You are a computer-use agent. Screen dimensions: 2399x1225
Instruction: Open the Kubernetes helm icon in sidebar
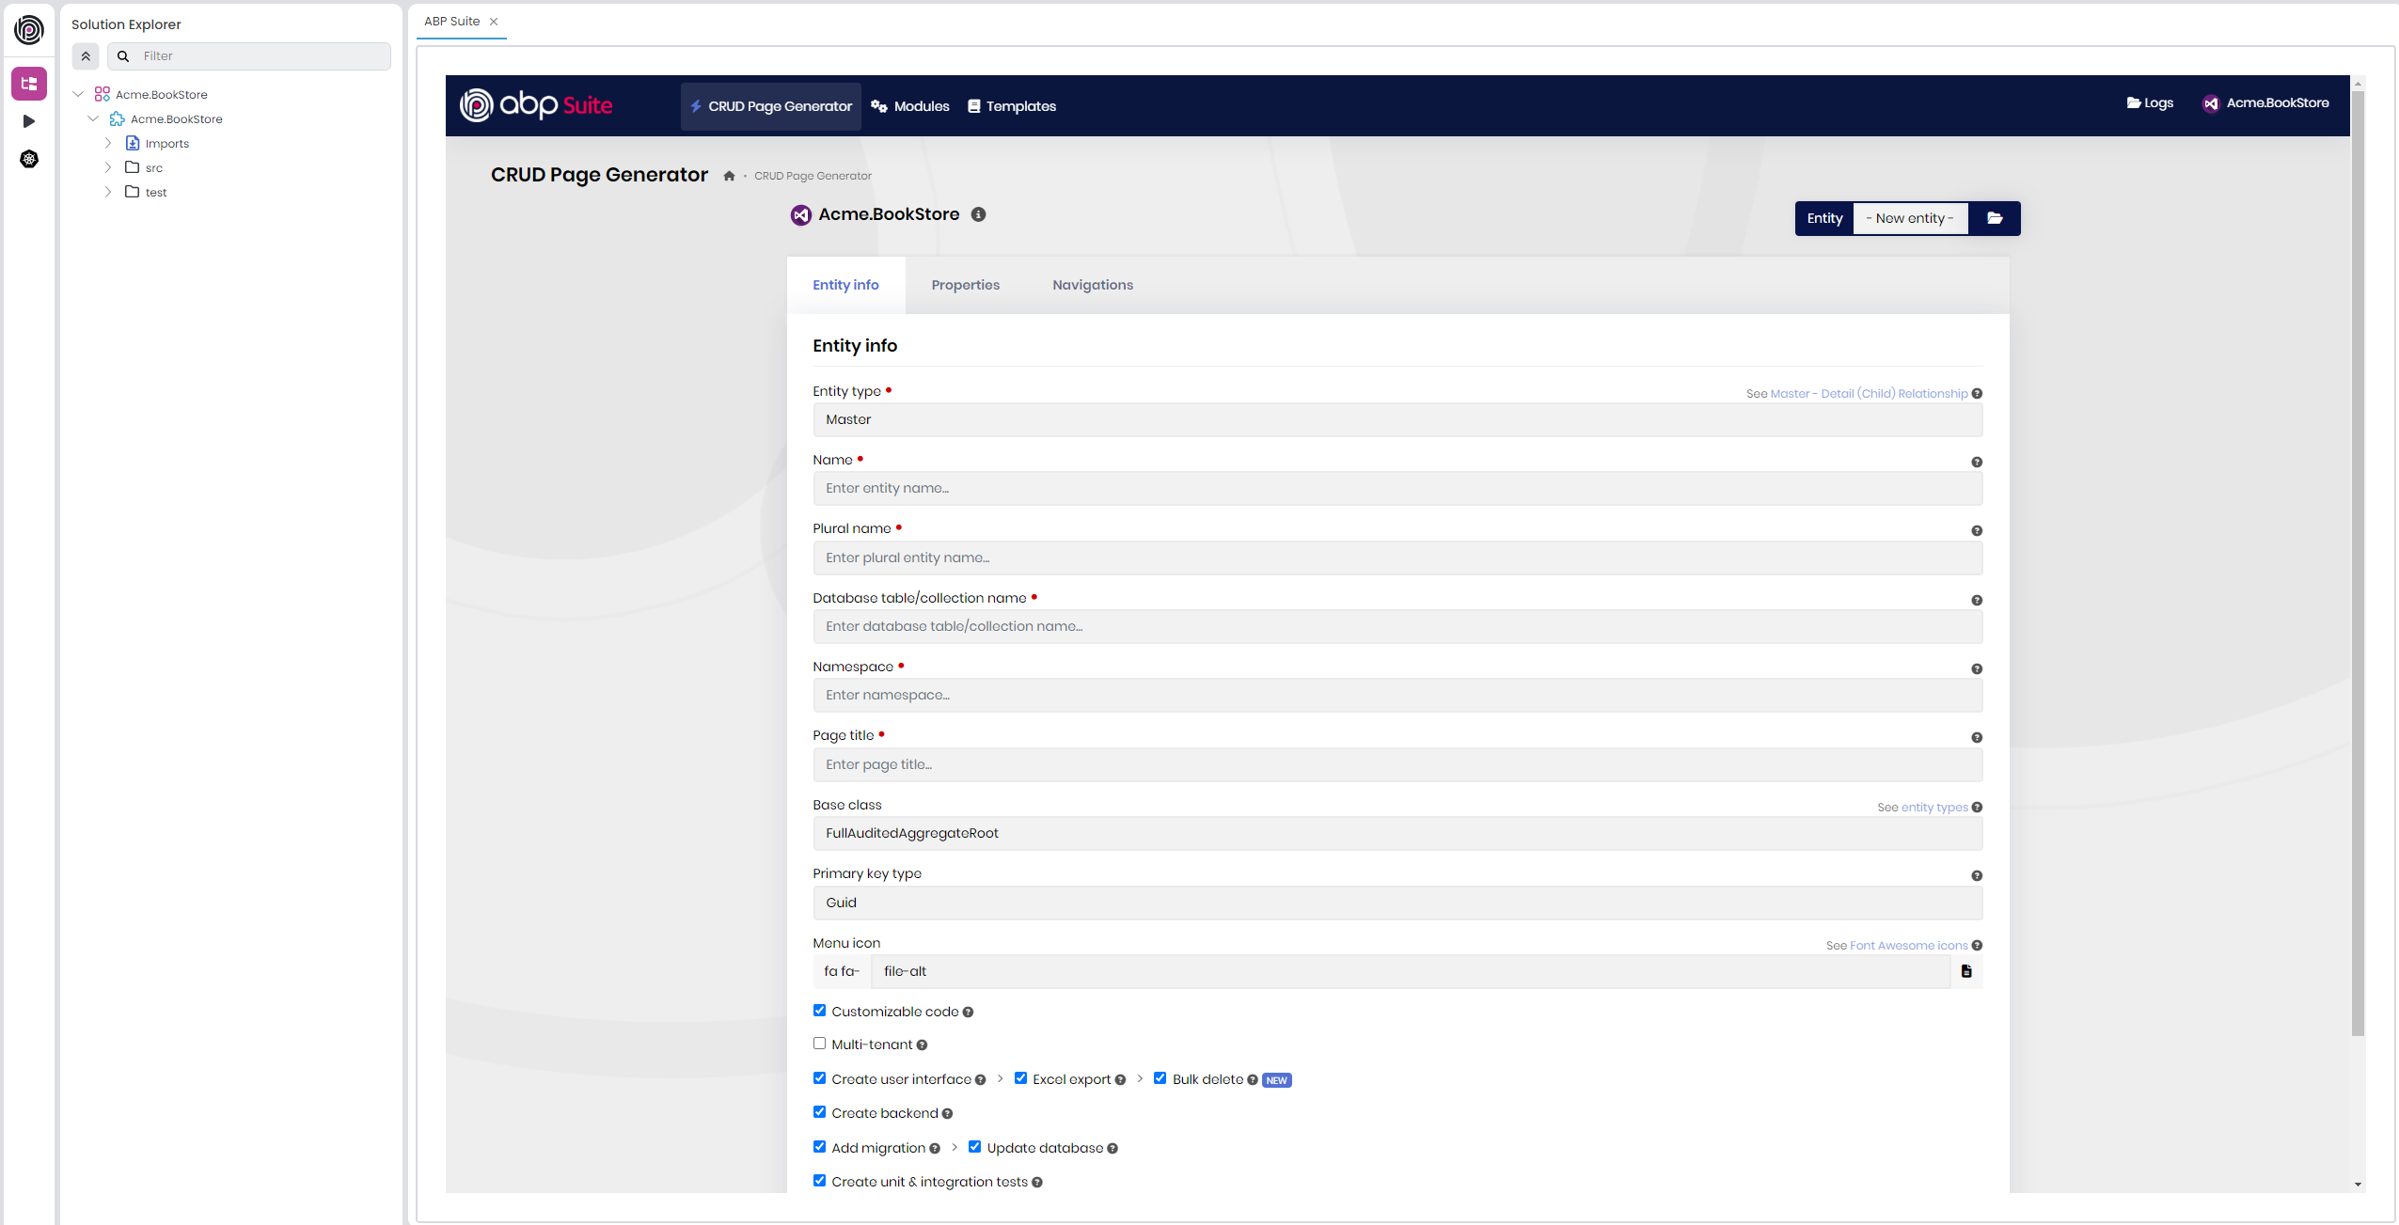pos(29,159)
